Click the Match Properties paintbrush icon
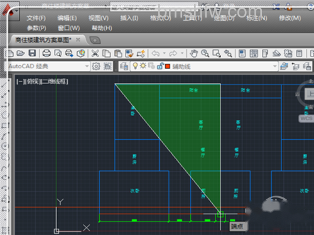The width and height of the screenshot is (314, 235). click(x=129, y=53)
